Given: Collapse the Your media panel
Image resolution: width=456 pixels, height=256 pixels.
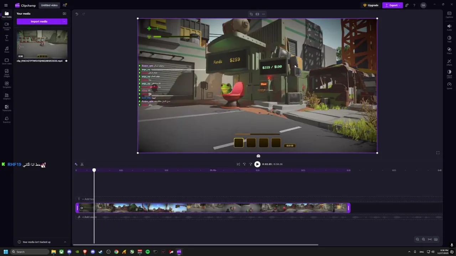Looking at the screenshot, I should click(64, 14).
